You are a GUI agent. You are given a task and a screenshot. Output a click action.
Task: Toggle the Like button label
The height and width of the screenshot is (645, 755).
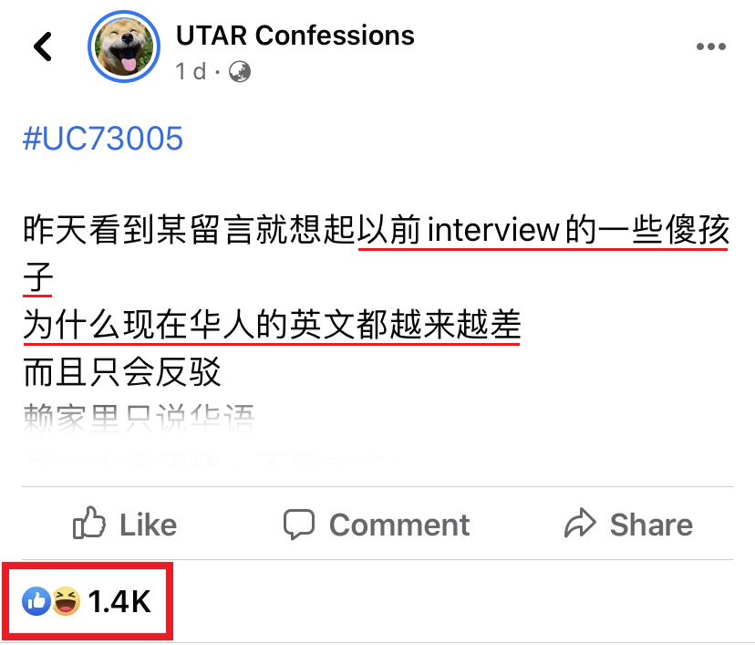pos(148,525)
